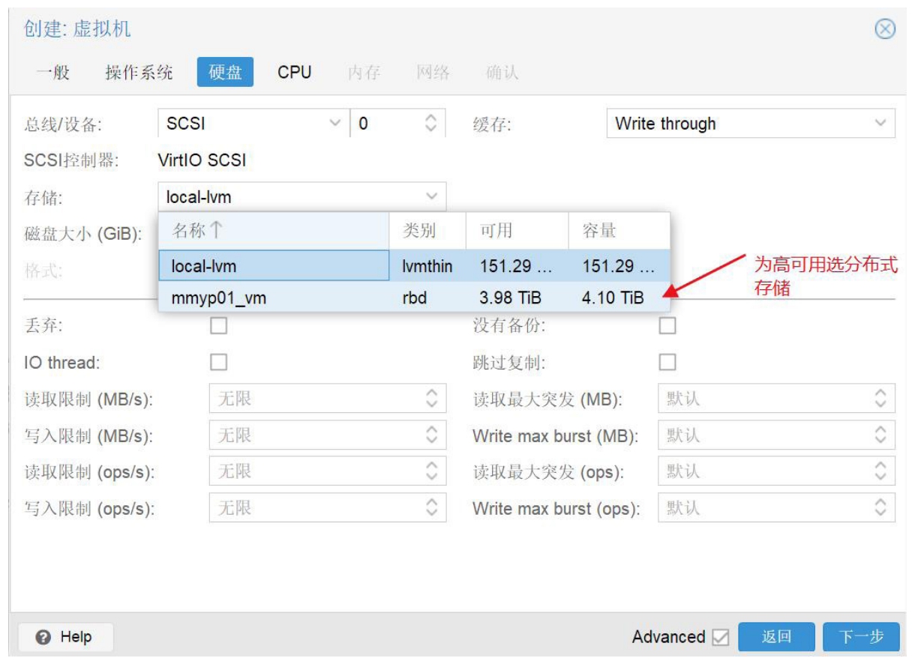Viewport: 912px width, 667px height.
Task: Open the 总线/设备 SCSI dropdown
Action: (x=334, y=124)
